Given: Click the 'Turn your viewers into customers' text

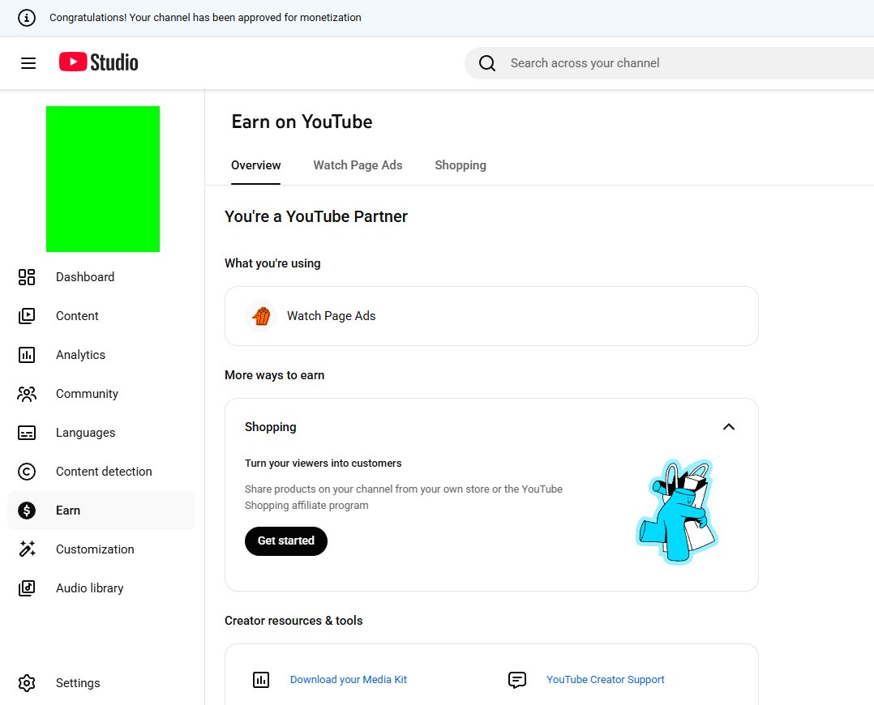Looking at the screenshot, I should [x=323, y=464].
